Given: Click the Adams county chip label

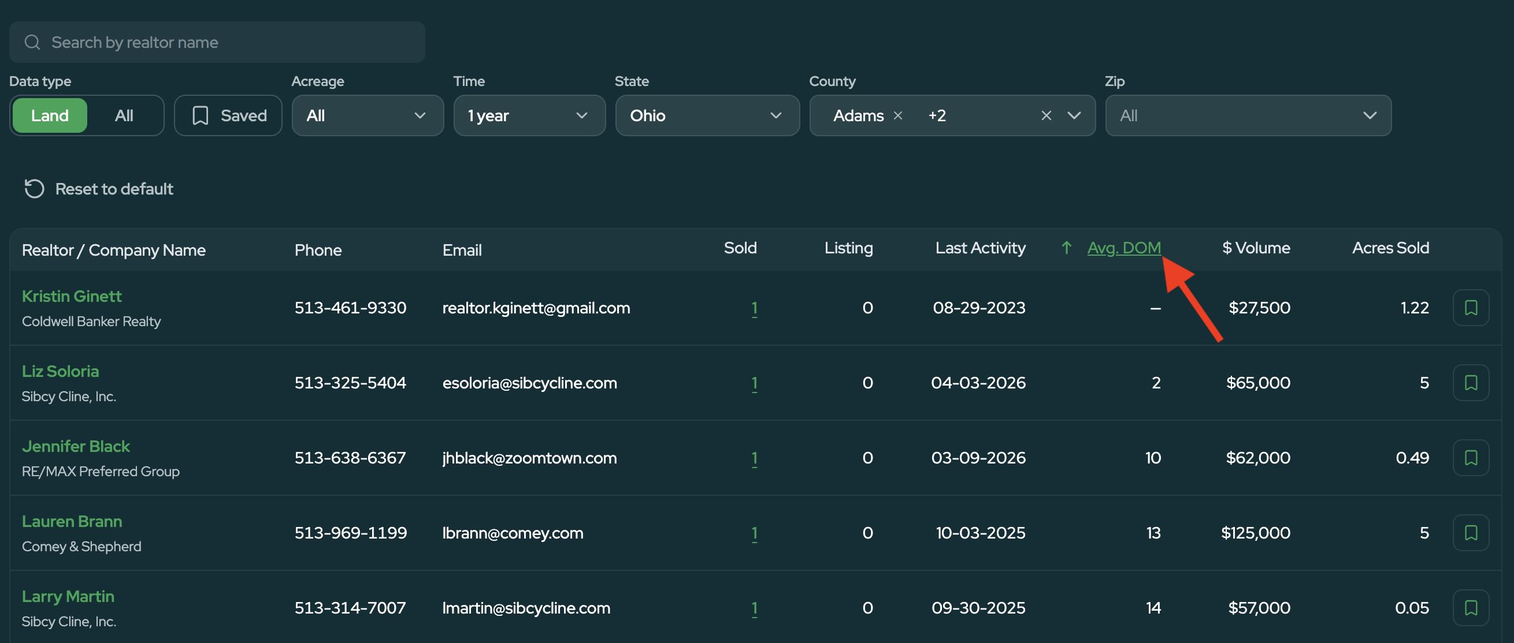Looking at the screenshot, I should (858, 115).
